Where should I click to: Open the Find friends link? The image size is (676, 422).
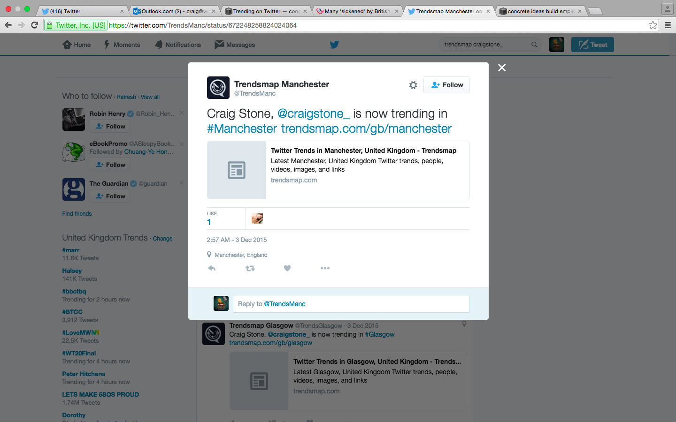(77, 214)
